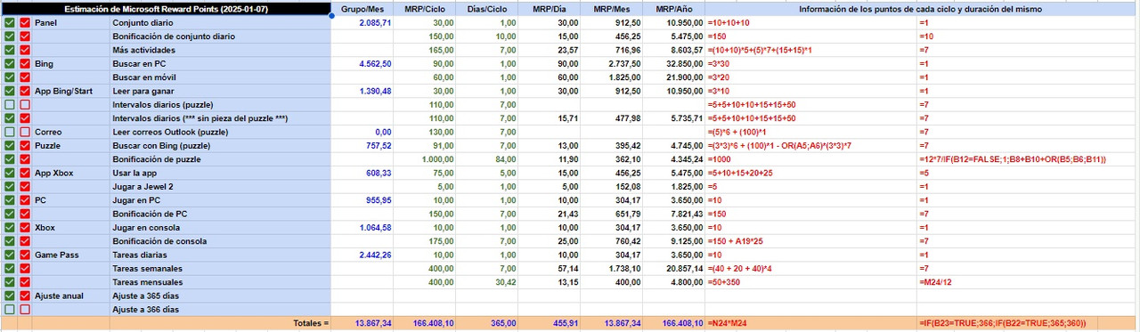Check empty green box for Intervalos diarios (puzzle)
1140x332 pixels.
point(9,104)
